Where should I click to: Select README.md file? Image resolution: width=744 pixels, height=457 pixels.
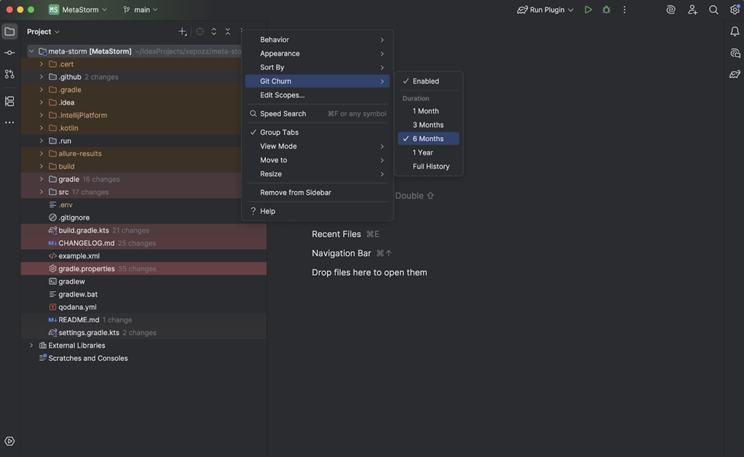[143, 320]
